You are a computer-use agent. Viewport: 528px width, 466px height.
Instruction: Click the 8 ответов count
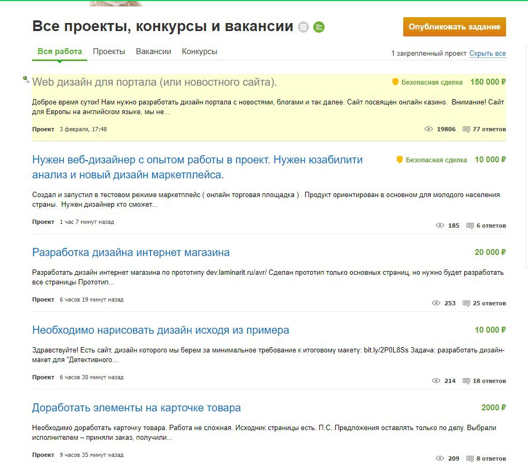(x=491, y=459)
